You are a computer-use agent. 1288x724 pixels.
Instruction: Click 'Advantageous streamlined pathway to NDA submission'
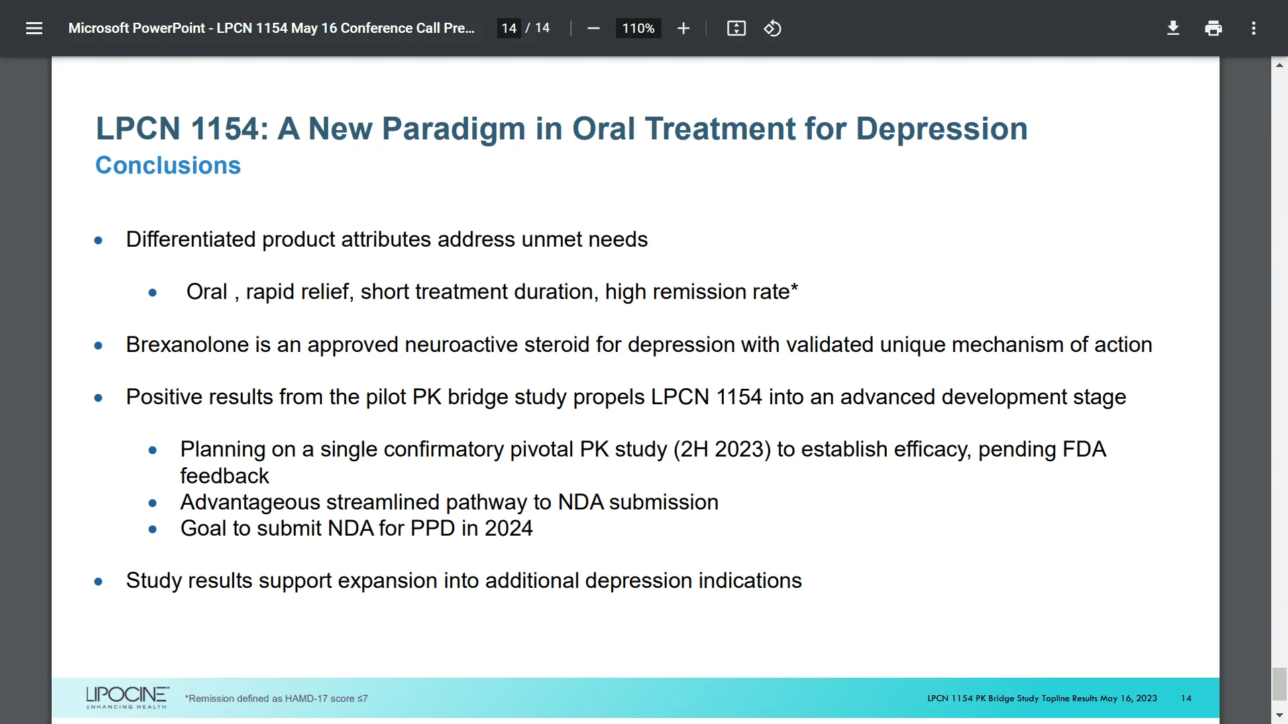click(x=449, y=502)
